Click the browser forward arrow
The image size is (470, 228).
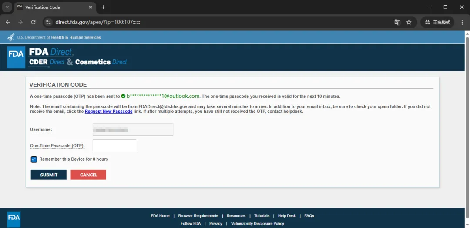click(x=20, y=22)
